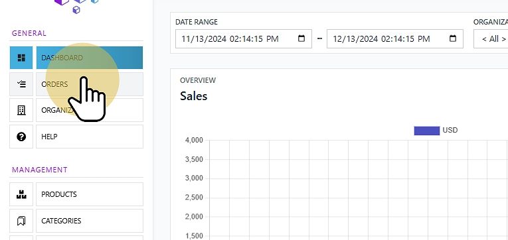The image size is (508, 240).
Task: Click the Categories bookmark icon
Action: click(21, 221)
